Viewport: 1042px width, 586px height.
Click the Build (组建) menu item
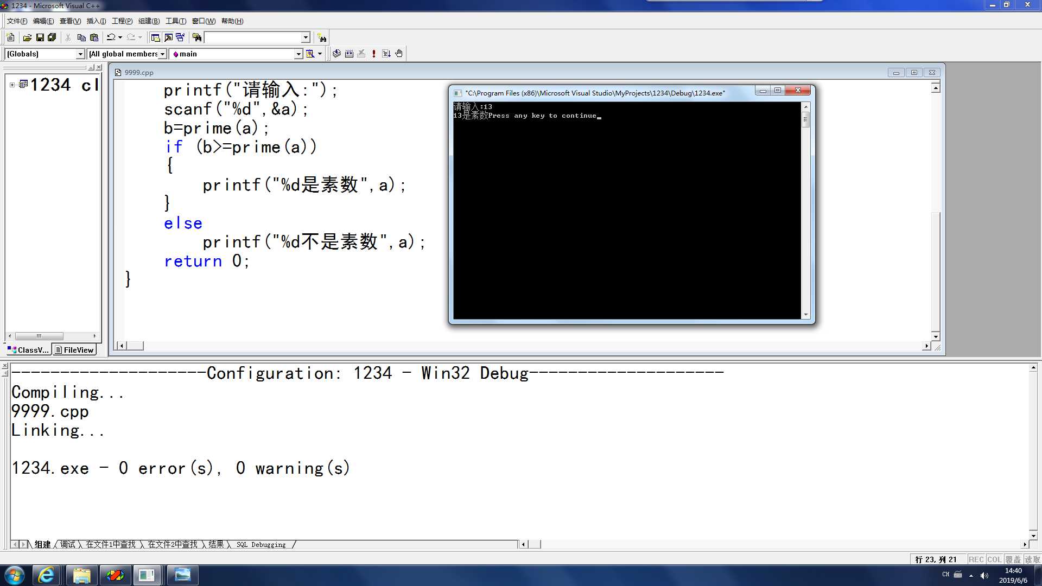[x=148, y=20]
